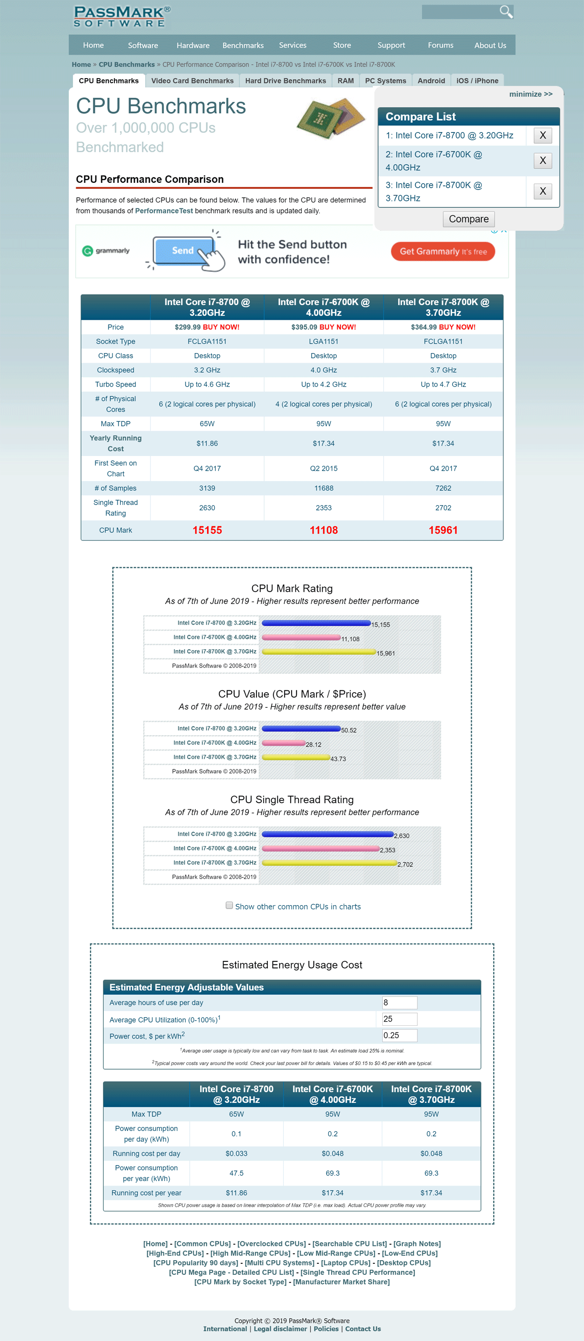The width and height of the screenshot is (584, 1341).
Task: Click the Grammarly logo in ad
Action: click(x=106, y=251)
